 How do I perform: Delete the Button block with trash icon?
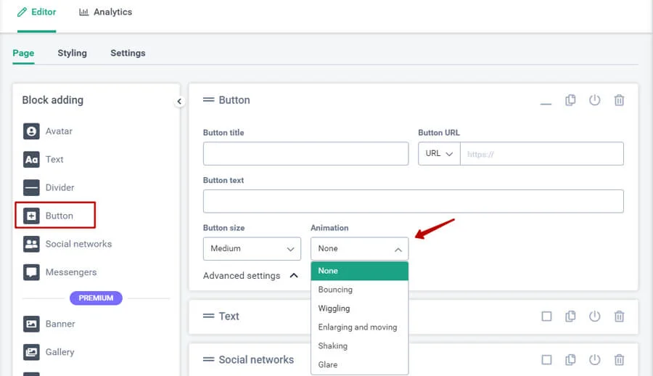pos(619,100)
